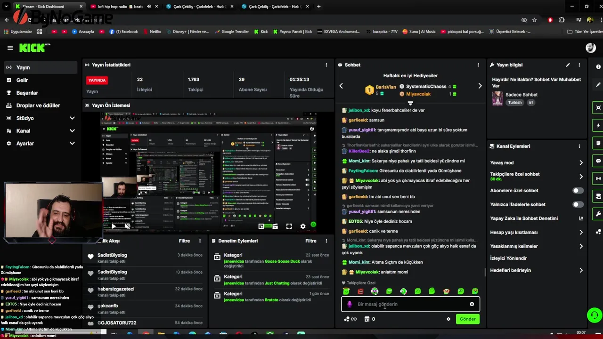Expand the Ayarlar section in the sidebar
This screenshot has height=339, width=603.
click(x=41, y=144)
